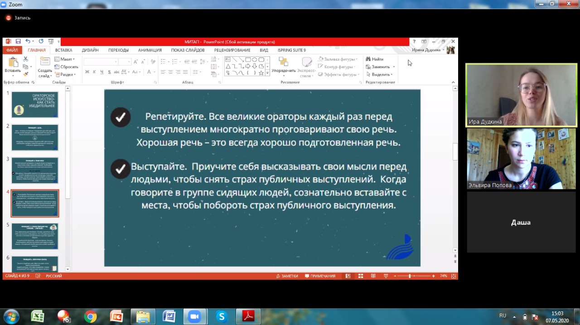Click the Save icon in quick access toolbar
The image size is (580, 325).
18,41
